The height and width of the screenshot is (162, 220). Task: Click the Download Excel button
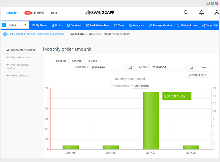(x=197, y=75)
